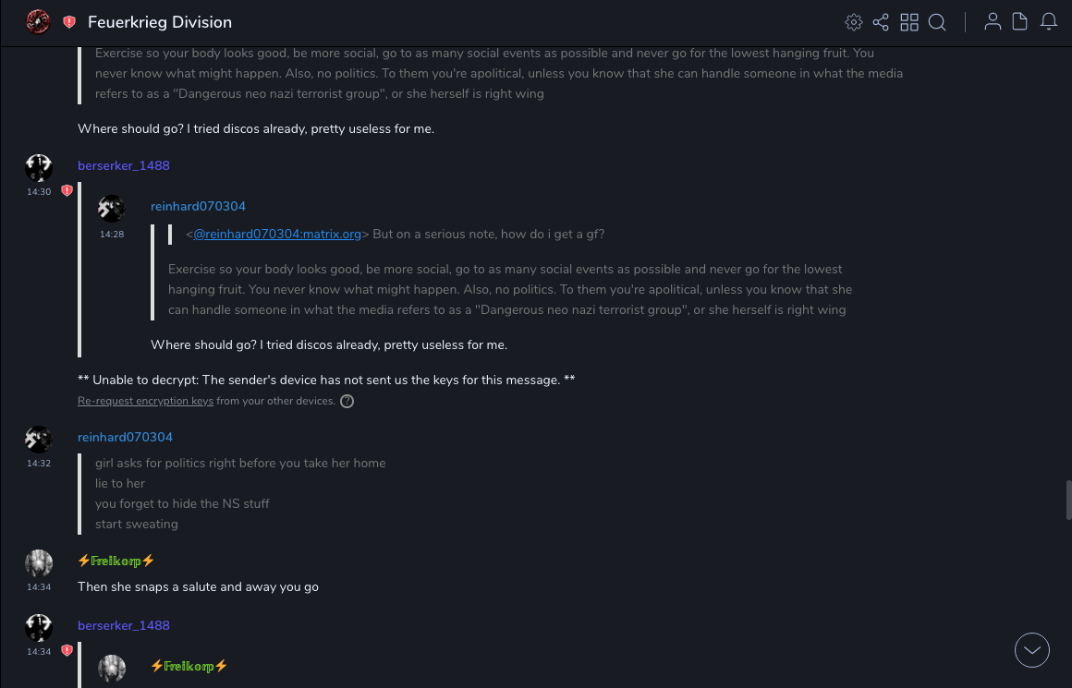Open the notifications bell panel
1072x688 pixels.
pyautogui.click(x=1049, y=22)
